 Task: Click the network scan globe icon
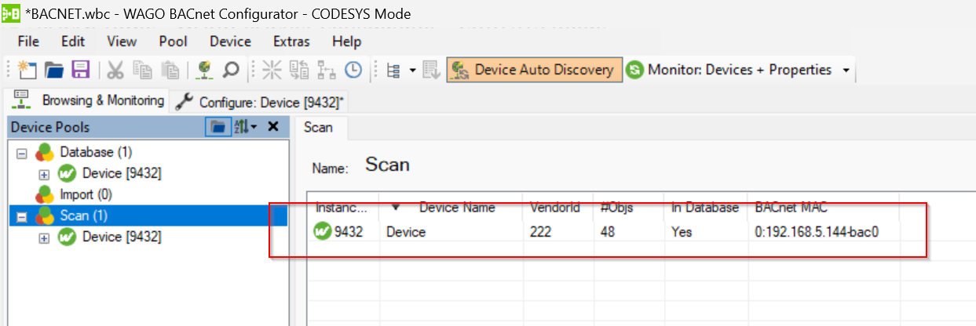click(x=204, y=70)
